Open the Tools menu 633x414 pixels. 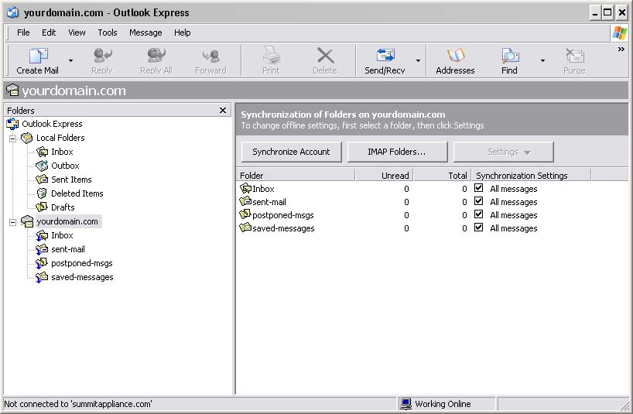coord(108,33)
